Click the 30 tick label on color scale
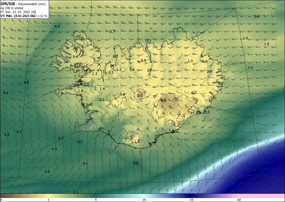285x202 pixels. [239, 200]
